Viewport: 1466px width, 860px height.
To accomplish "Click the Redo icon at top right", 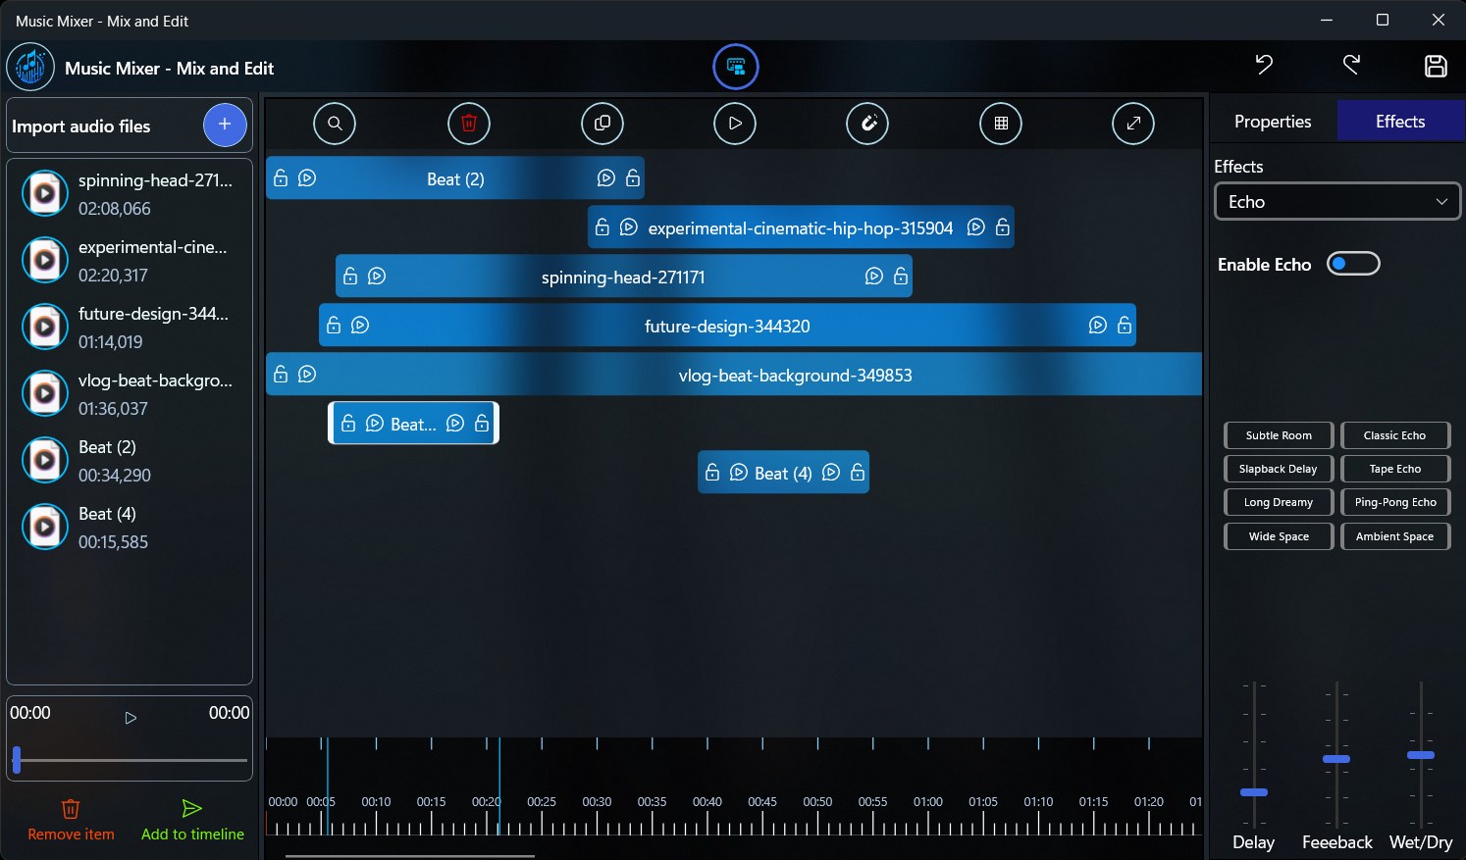I will pyautogui.click(x=1351, y=66).
